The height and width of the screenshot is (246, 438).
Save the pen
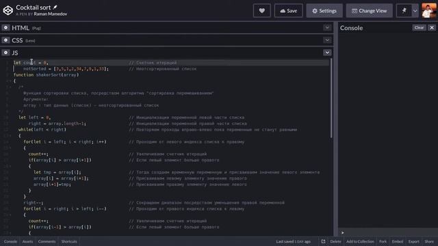[x=289, y=11]
